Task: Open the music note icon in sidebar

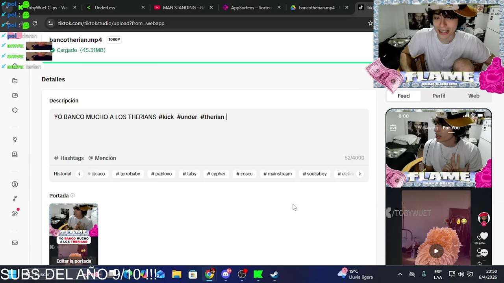Action: point(15,199)
